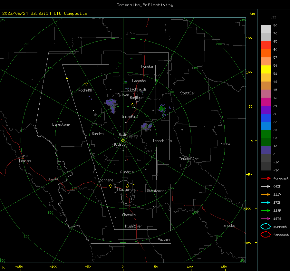Viewport: 290px width, 271px height.
Task: Click the Ponoka label
Action: coord(147,66)
